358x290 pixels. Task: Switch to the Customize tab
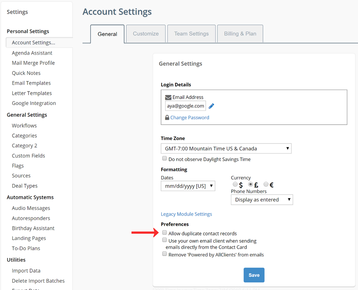[x=146, y=34]
